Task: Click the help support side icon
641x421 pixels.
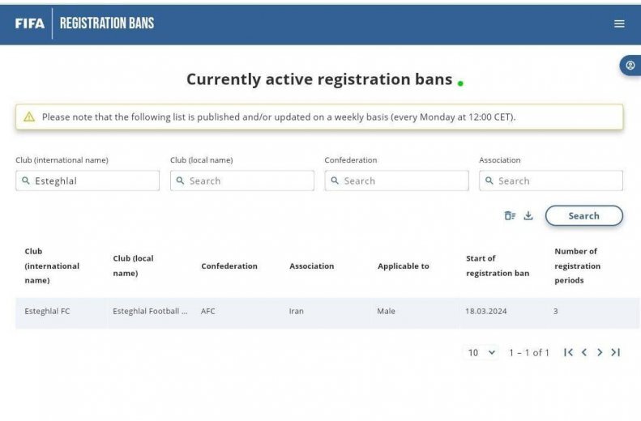Action: point(630,66)
